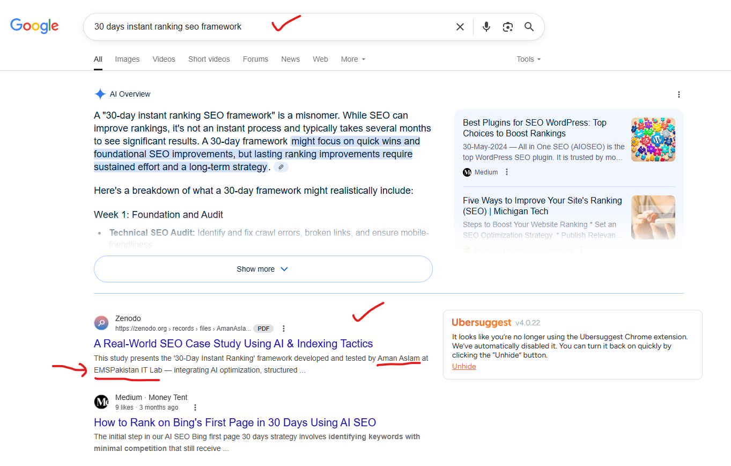The width and height of the screenshot is (731, 466).
Task: Clear the search box text
Action: coord(460,27)
